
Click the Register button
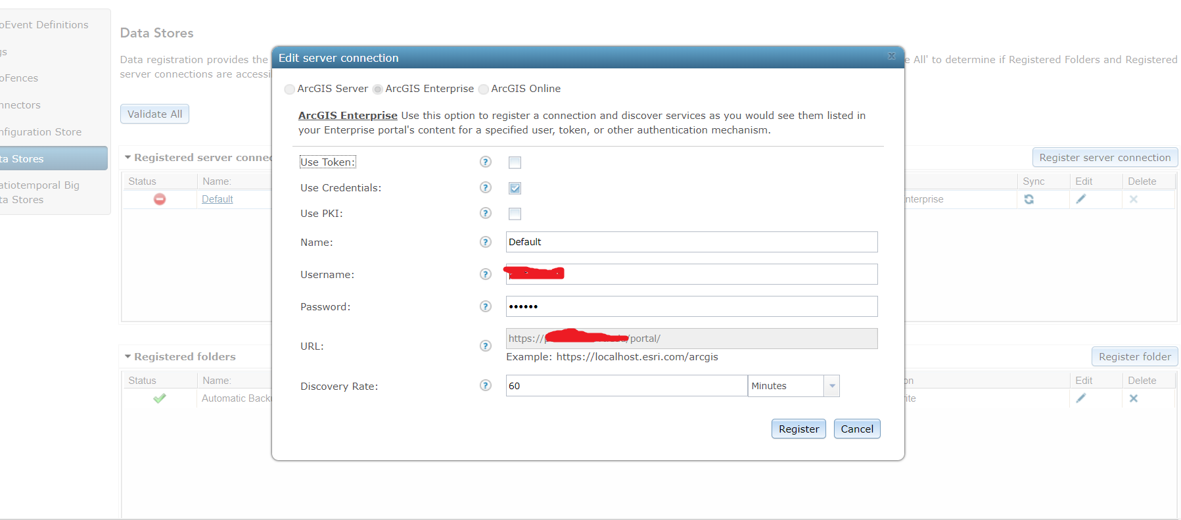click(799, 429)
